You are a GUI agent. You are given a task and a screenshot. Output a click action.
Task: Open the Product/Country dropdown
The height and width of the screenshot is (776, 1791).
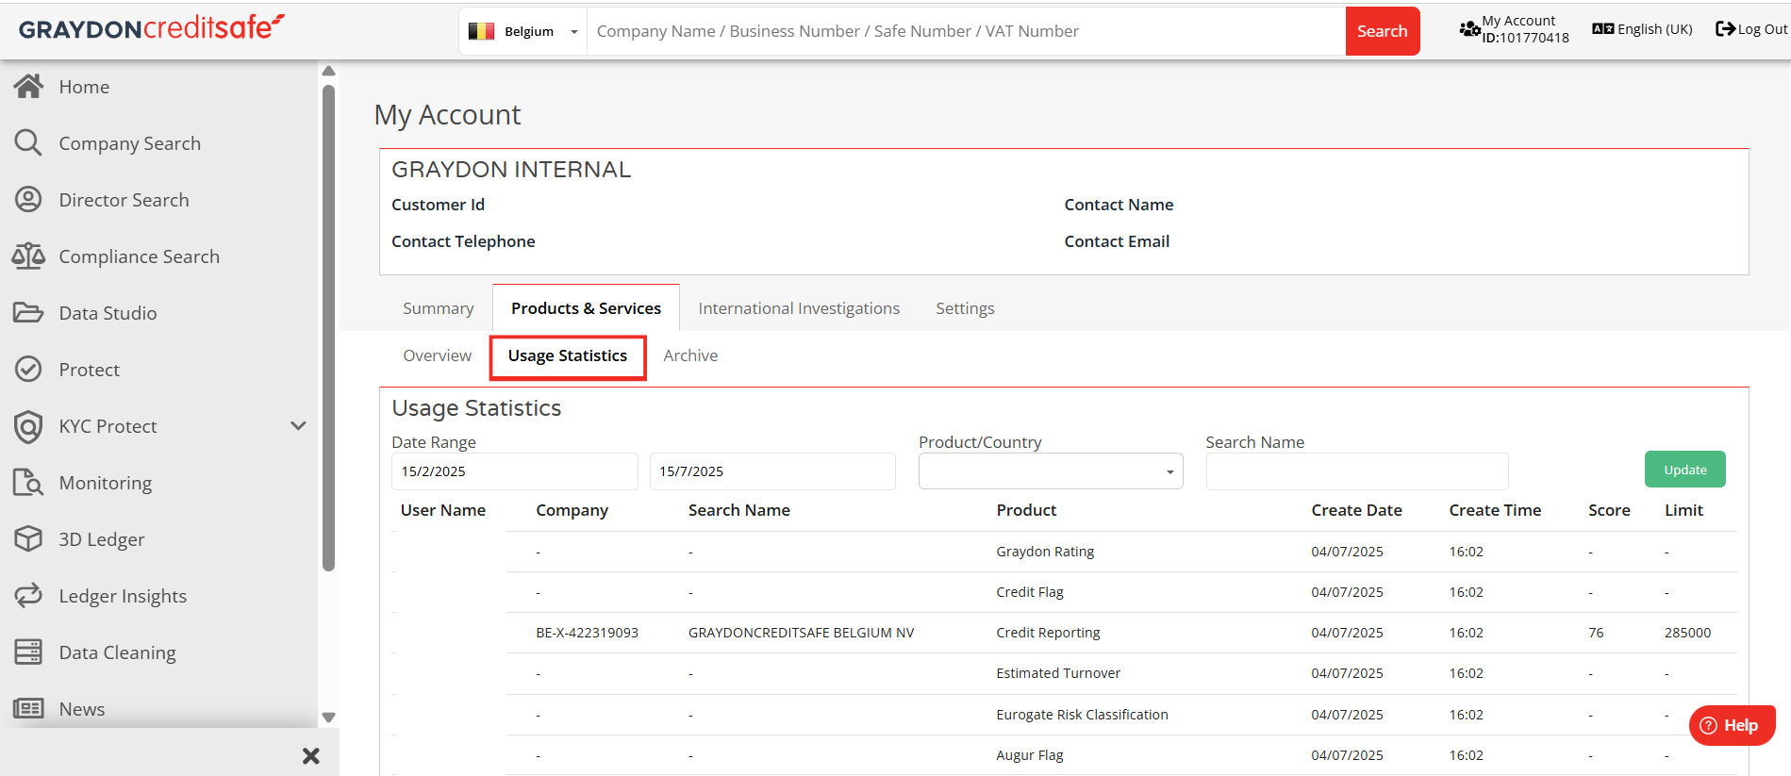pos(1051,471)
